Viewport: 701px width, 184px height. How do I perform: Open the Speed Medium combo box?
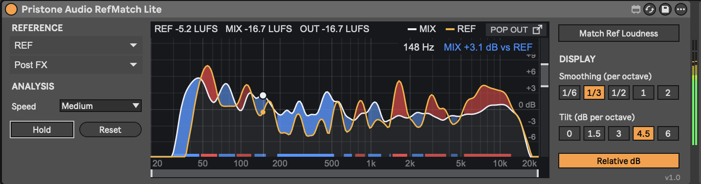click(x=101, y=106)
